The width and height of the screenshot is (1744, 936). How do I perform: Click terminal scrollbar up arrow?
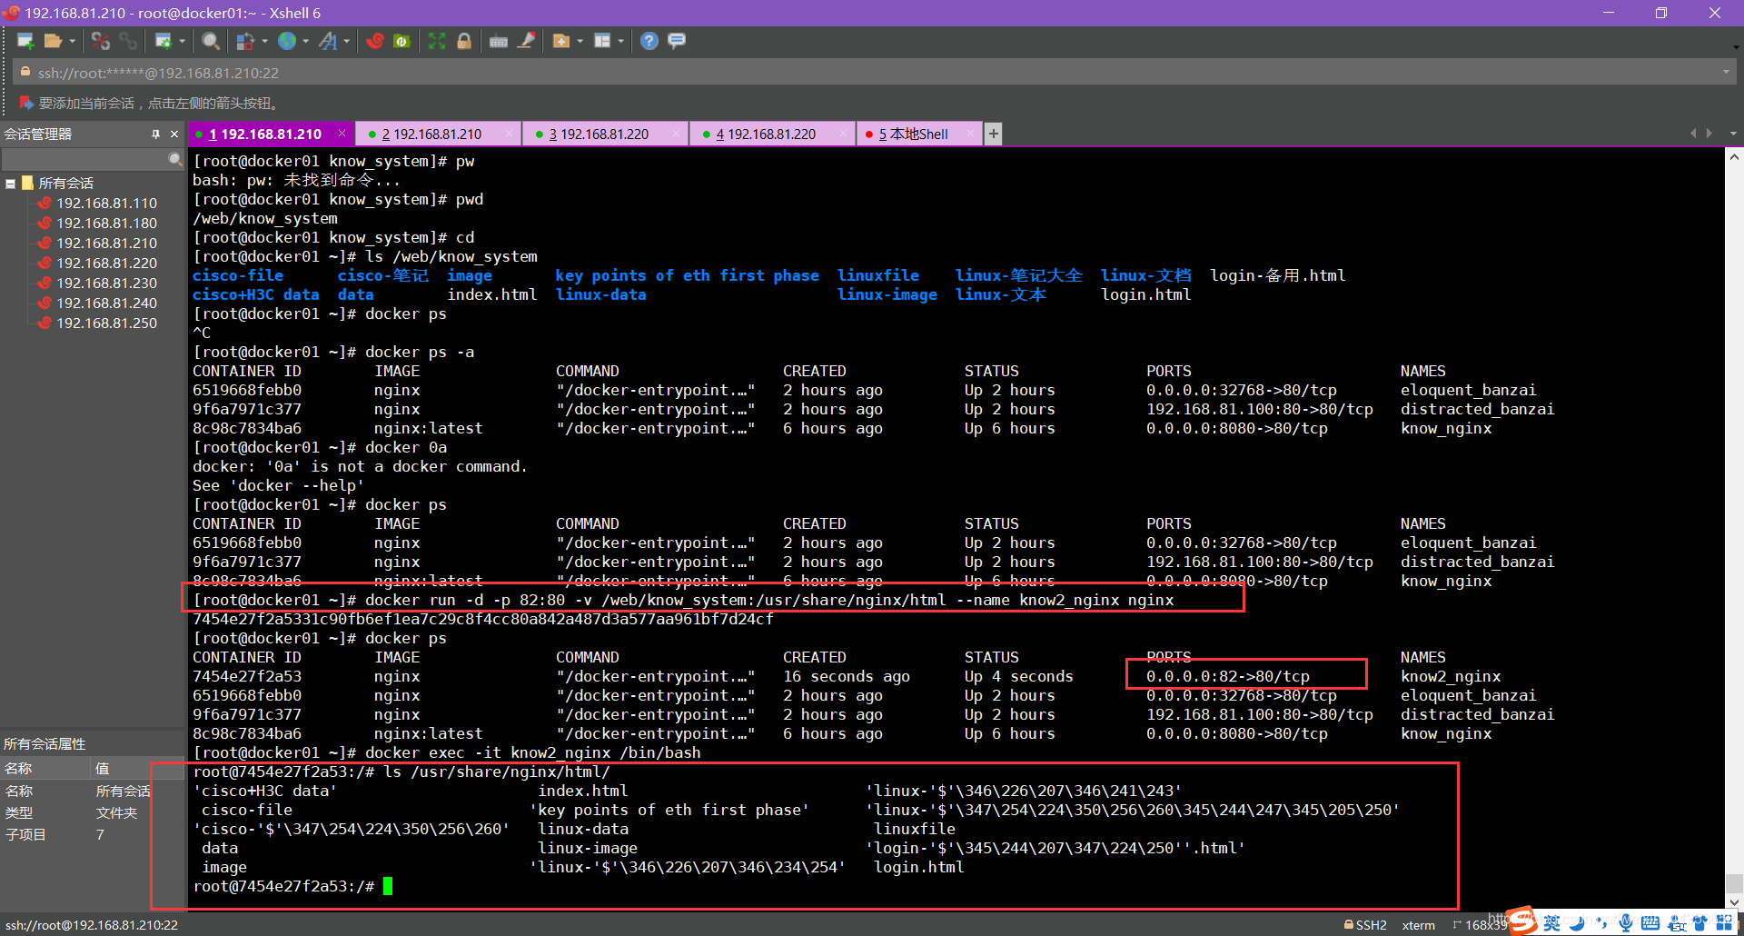coord(1734,156)
